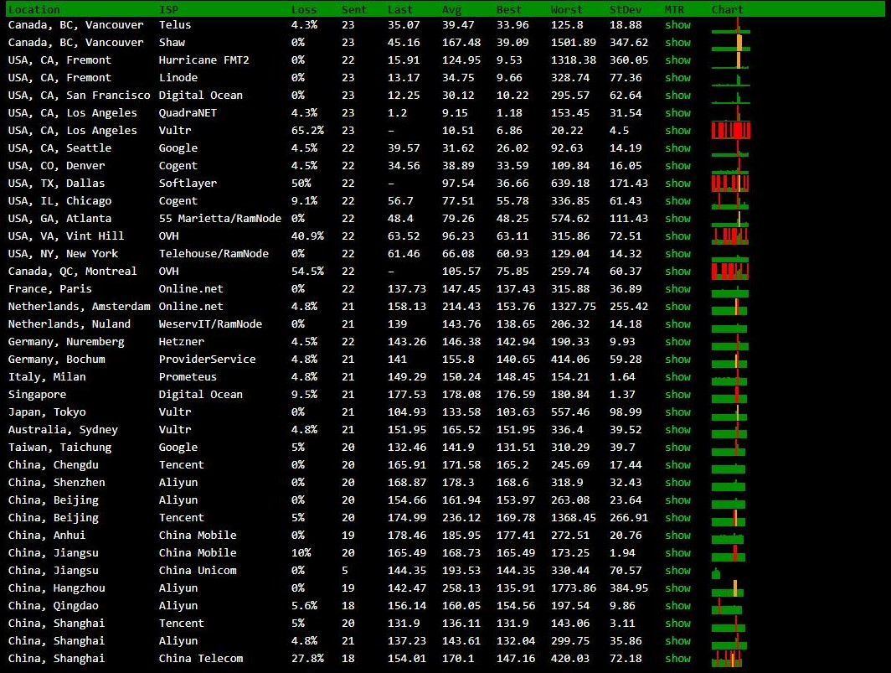Select the worst value 1773.86

[x=574, y=588]
